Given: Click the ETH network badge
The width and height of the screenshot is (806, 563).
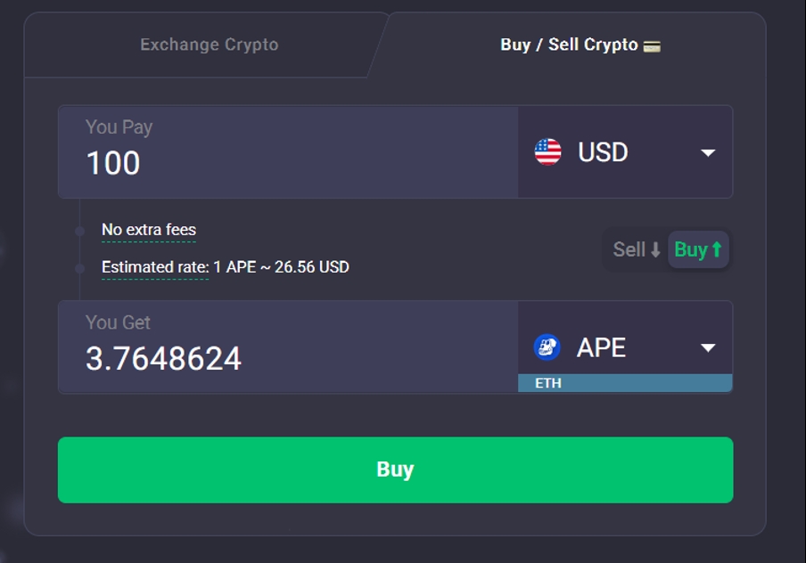Looking at the screenshot, I should click(625, 383).
